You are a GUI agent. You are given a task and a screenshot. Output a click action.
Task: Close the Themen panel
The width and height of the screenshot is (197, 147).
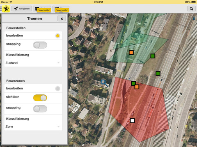point(62,19)
